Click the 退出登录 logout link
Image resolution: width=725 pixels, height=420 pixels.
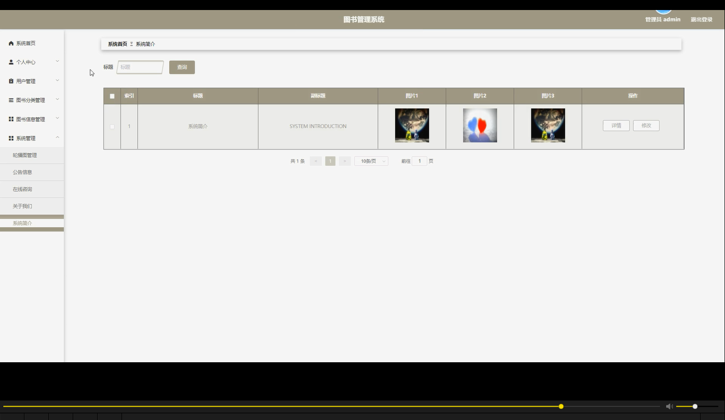pos(702,20)
